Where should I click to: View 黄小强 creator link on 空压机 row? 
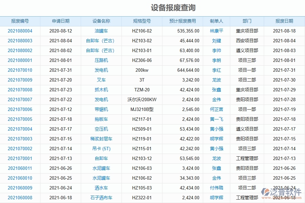coord(217,129)
